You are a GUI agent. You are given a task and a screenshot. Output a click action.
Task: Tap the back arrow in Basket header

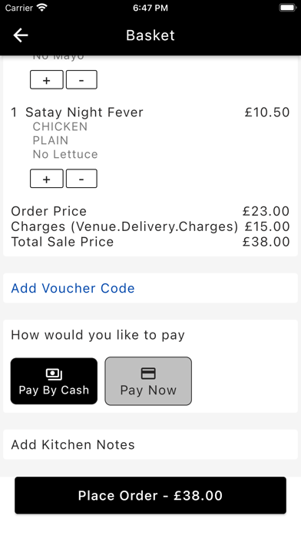pos(21,35)
